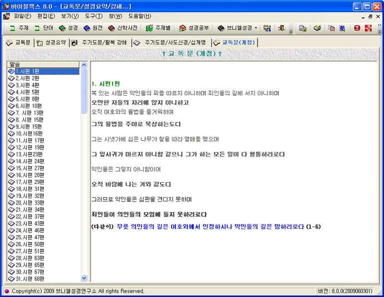384x297 pixels.
Task: Open the 도움말(H) menu
Action: click(140, 16)
